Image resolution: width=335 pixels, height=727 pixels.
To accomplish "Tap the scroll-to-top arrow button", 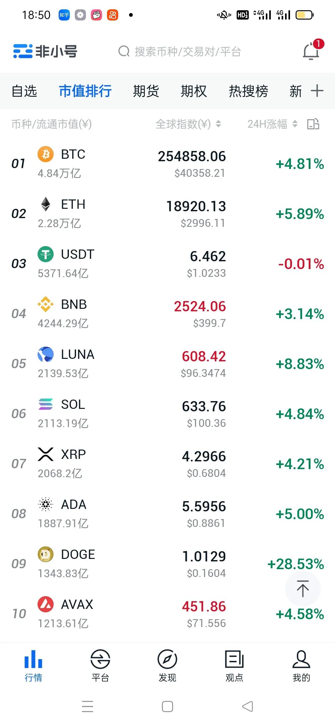I will click(303, 588).
